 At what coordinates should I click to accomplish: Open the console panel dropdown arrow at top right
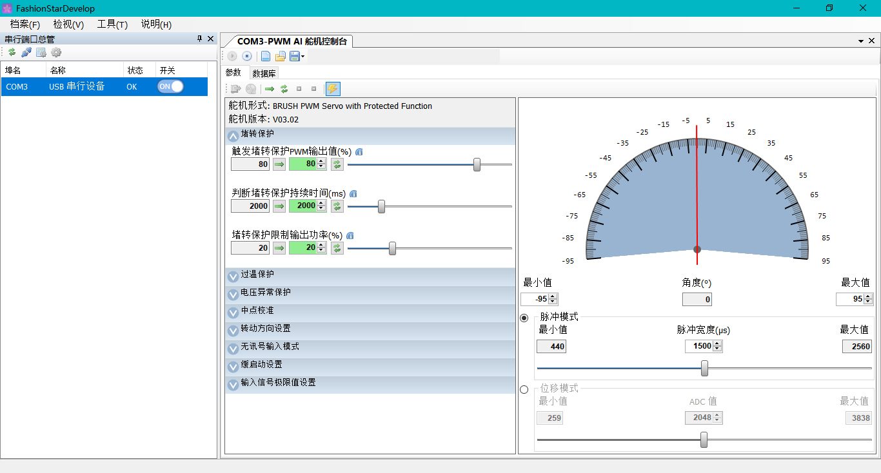862,41
